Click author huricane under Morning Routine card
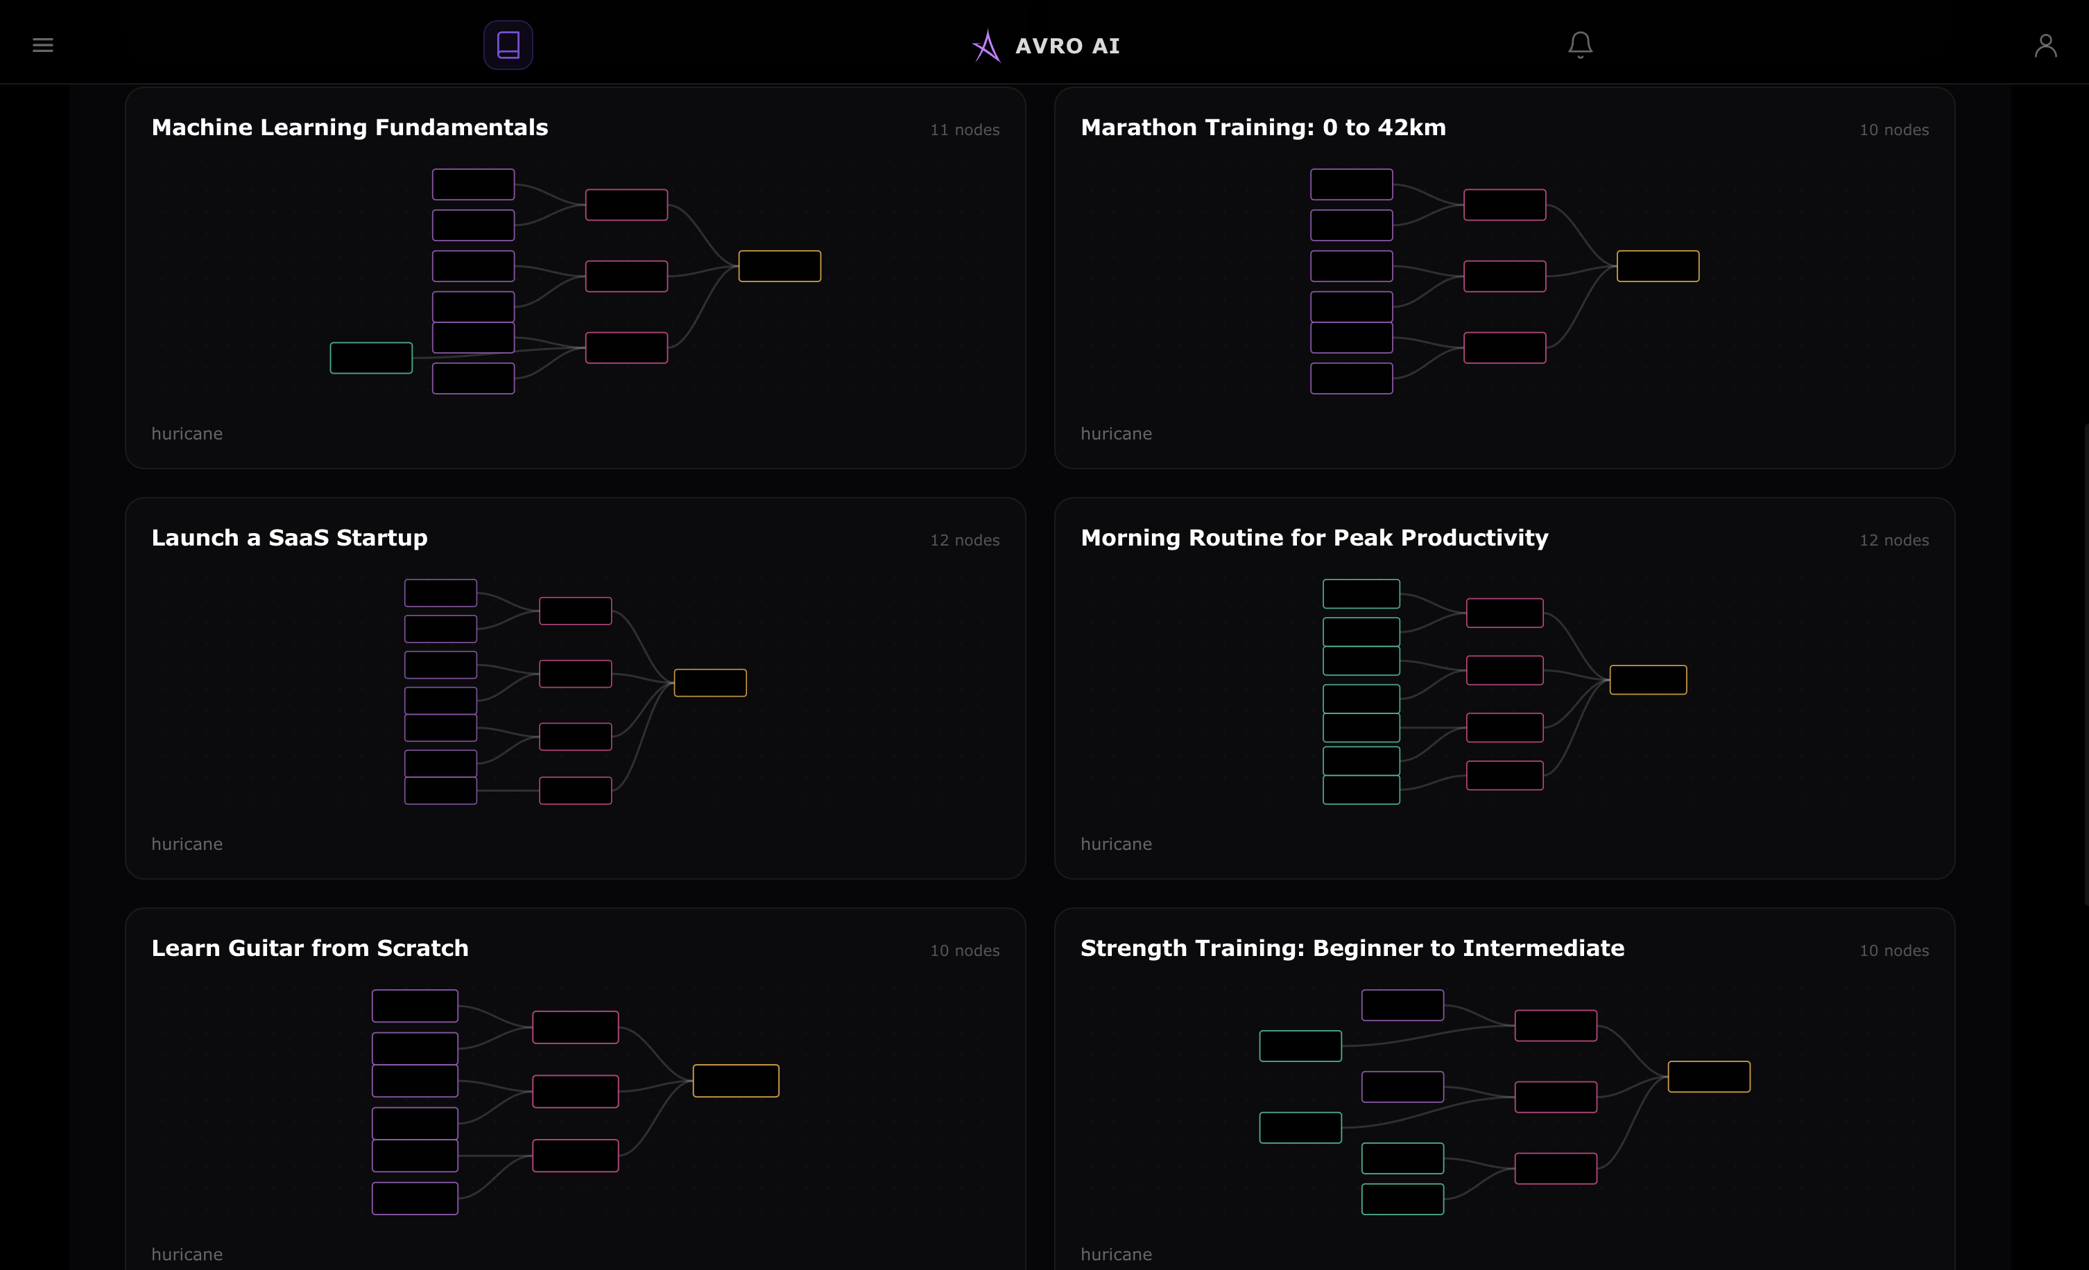 click(1116, 844)
